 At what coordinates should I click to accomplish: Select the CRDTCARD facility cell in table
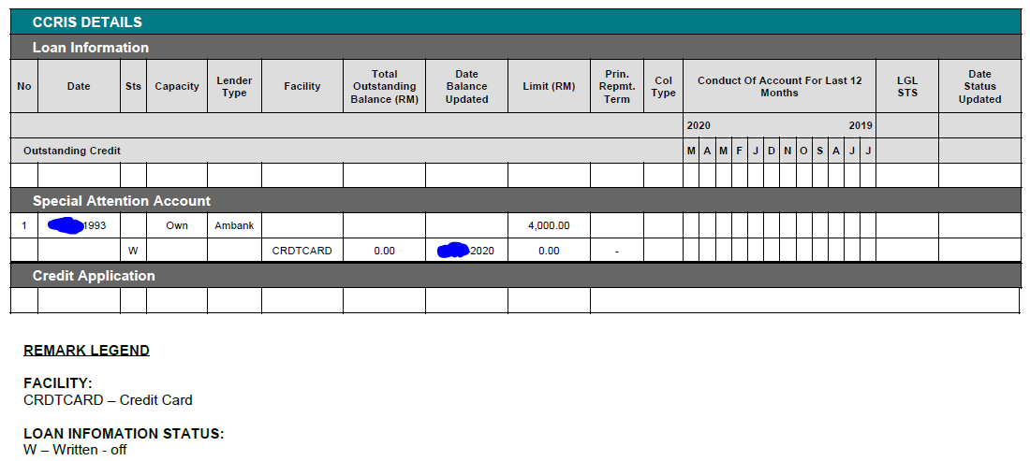pos(302,251)
